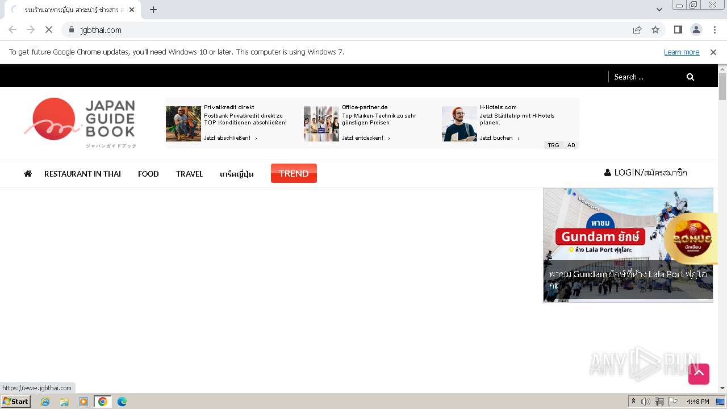The image size is (727, 409).
Task: Open File Explorer taskbar icon
Action: click(x=64, y=402)
